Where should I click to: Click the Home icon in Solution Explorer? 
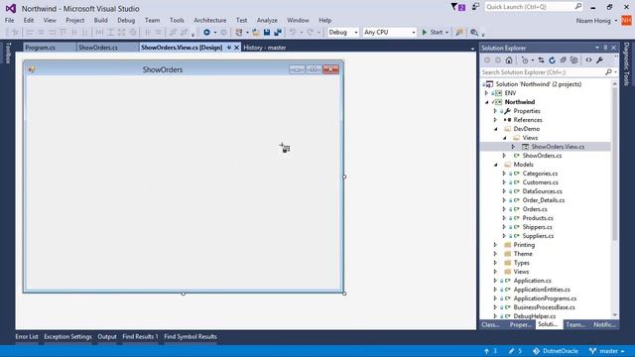[509, 59]
